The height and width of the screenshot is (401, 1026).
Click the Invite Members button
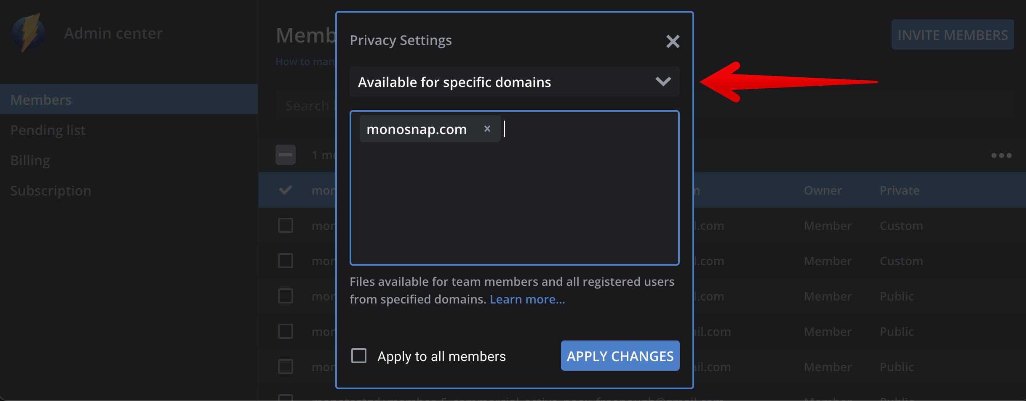click(952, 35)
